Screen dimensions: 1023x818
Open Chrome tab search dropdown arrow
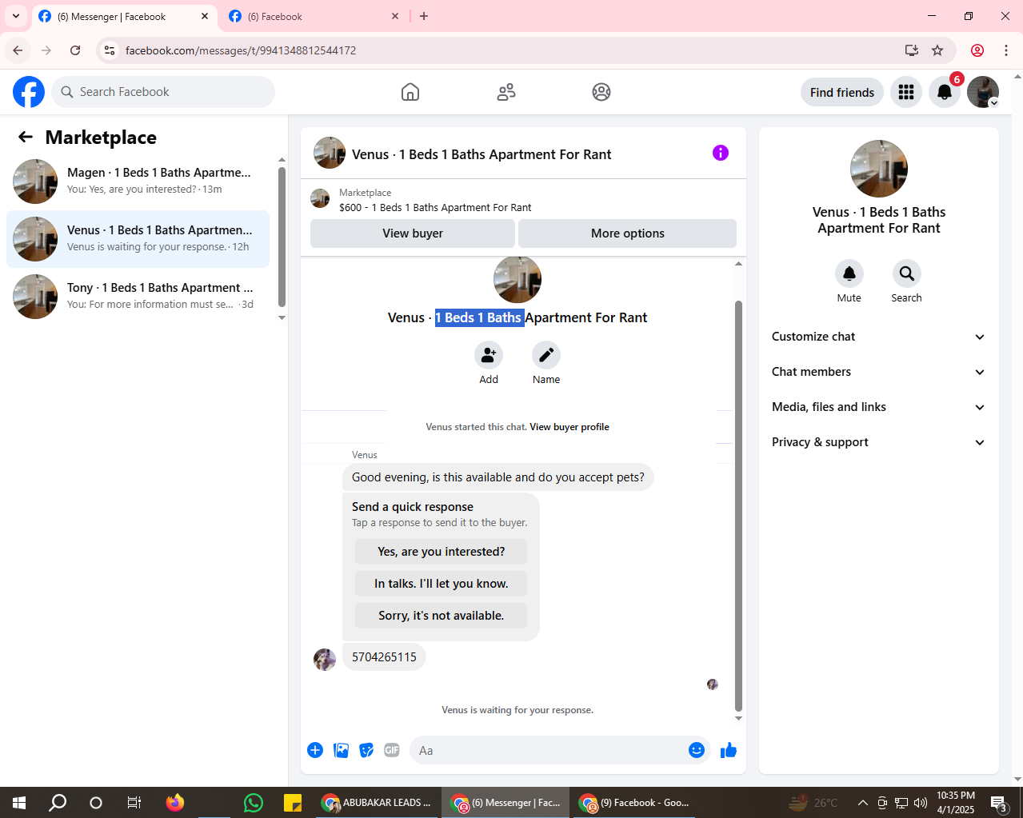16,16
